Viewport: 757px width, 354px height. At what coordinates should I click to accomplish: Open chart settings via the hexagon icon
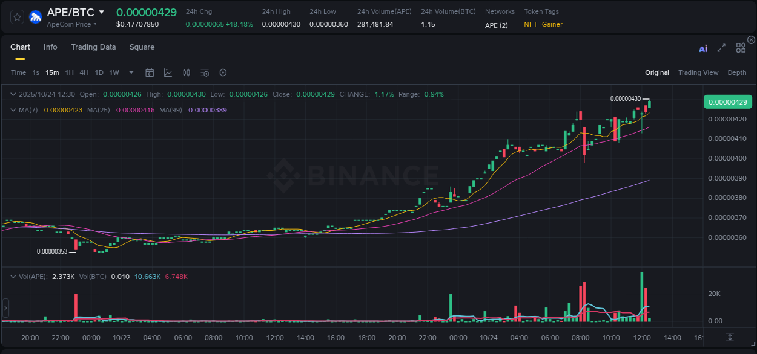pyautogui.click(x=223, y=72)
